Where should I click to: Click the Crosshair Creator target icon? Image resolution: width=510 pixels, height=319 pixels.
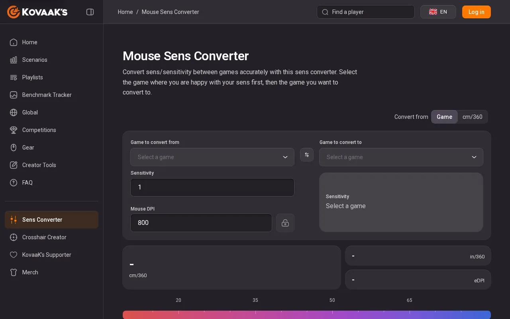(14, 237)
